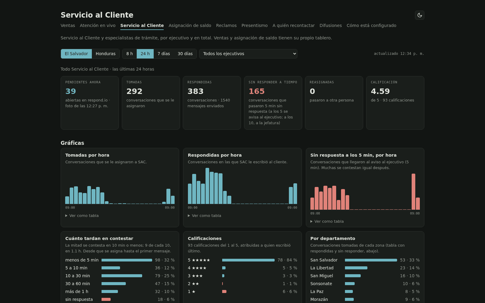Screen dimensions: 485x303
Task: Open the Ventas tab
Action: 68,25
